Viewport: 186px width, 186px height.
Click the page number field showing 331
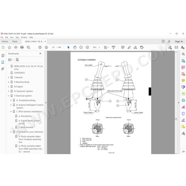pos(53,47)
